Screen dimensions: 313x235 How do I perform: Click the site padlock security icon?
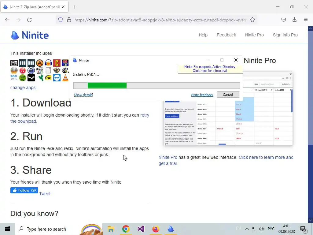click(69, 20)
